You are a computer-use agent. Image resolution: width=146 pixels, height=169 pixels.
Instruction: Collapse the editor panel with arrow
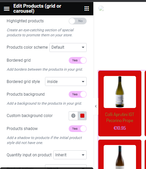[x=96, y=106]
